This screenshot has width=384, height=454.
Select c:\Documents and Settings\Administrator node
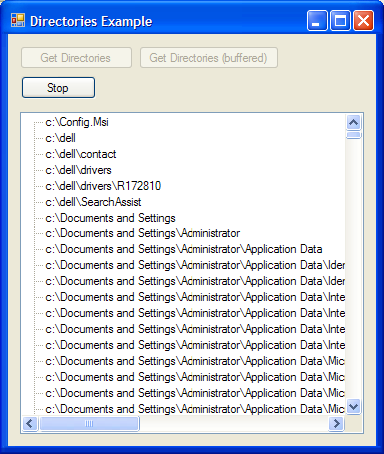point(143,233)
